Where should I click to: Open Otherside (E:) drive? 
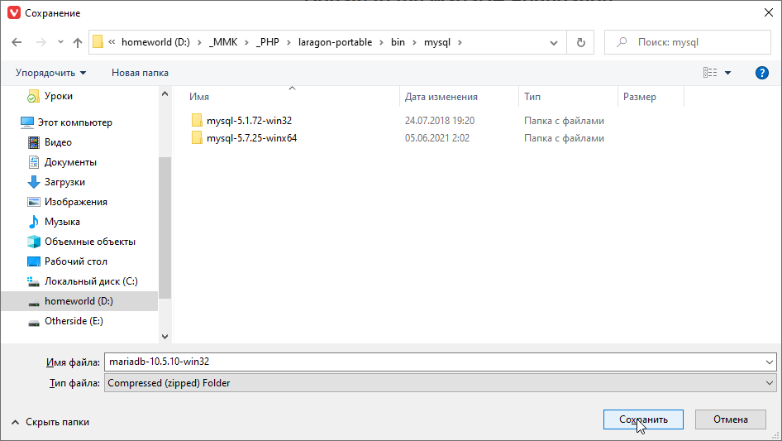pos(74,321)
